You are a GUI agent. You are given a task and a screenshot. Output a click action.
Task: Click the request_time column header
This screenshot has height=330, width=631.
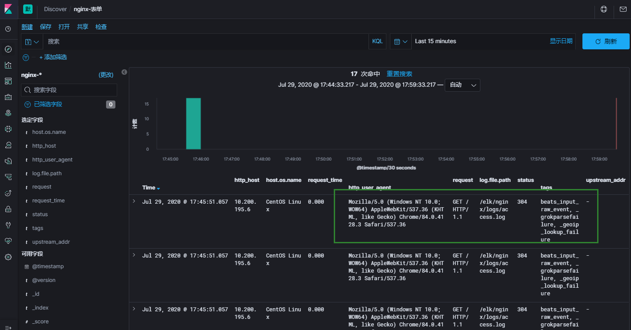click(x=325, y=180)
